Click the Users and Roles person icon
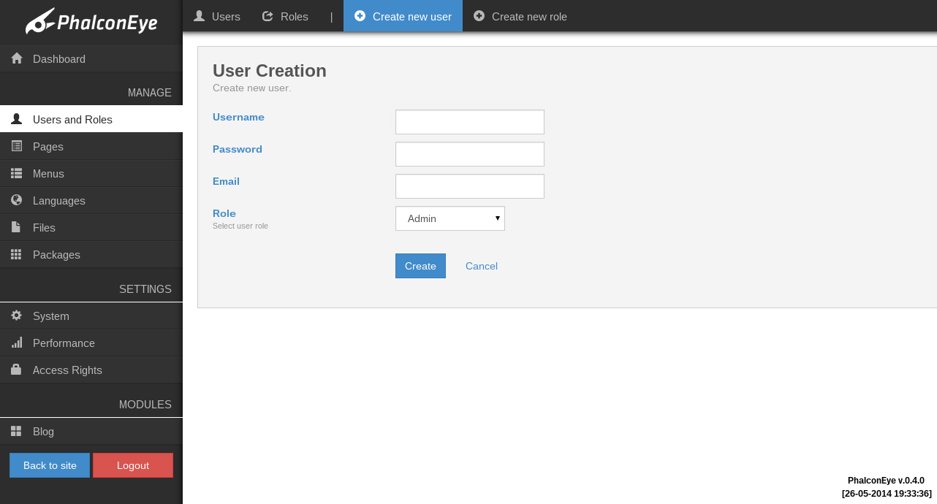Image resolution: width=937 pixels, height=504 pixels. click(17, 119)
